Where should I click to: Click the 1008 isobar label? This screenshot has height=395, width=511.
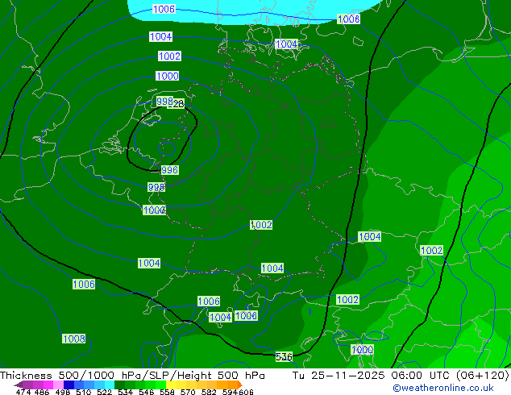pos(74,339)
